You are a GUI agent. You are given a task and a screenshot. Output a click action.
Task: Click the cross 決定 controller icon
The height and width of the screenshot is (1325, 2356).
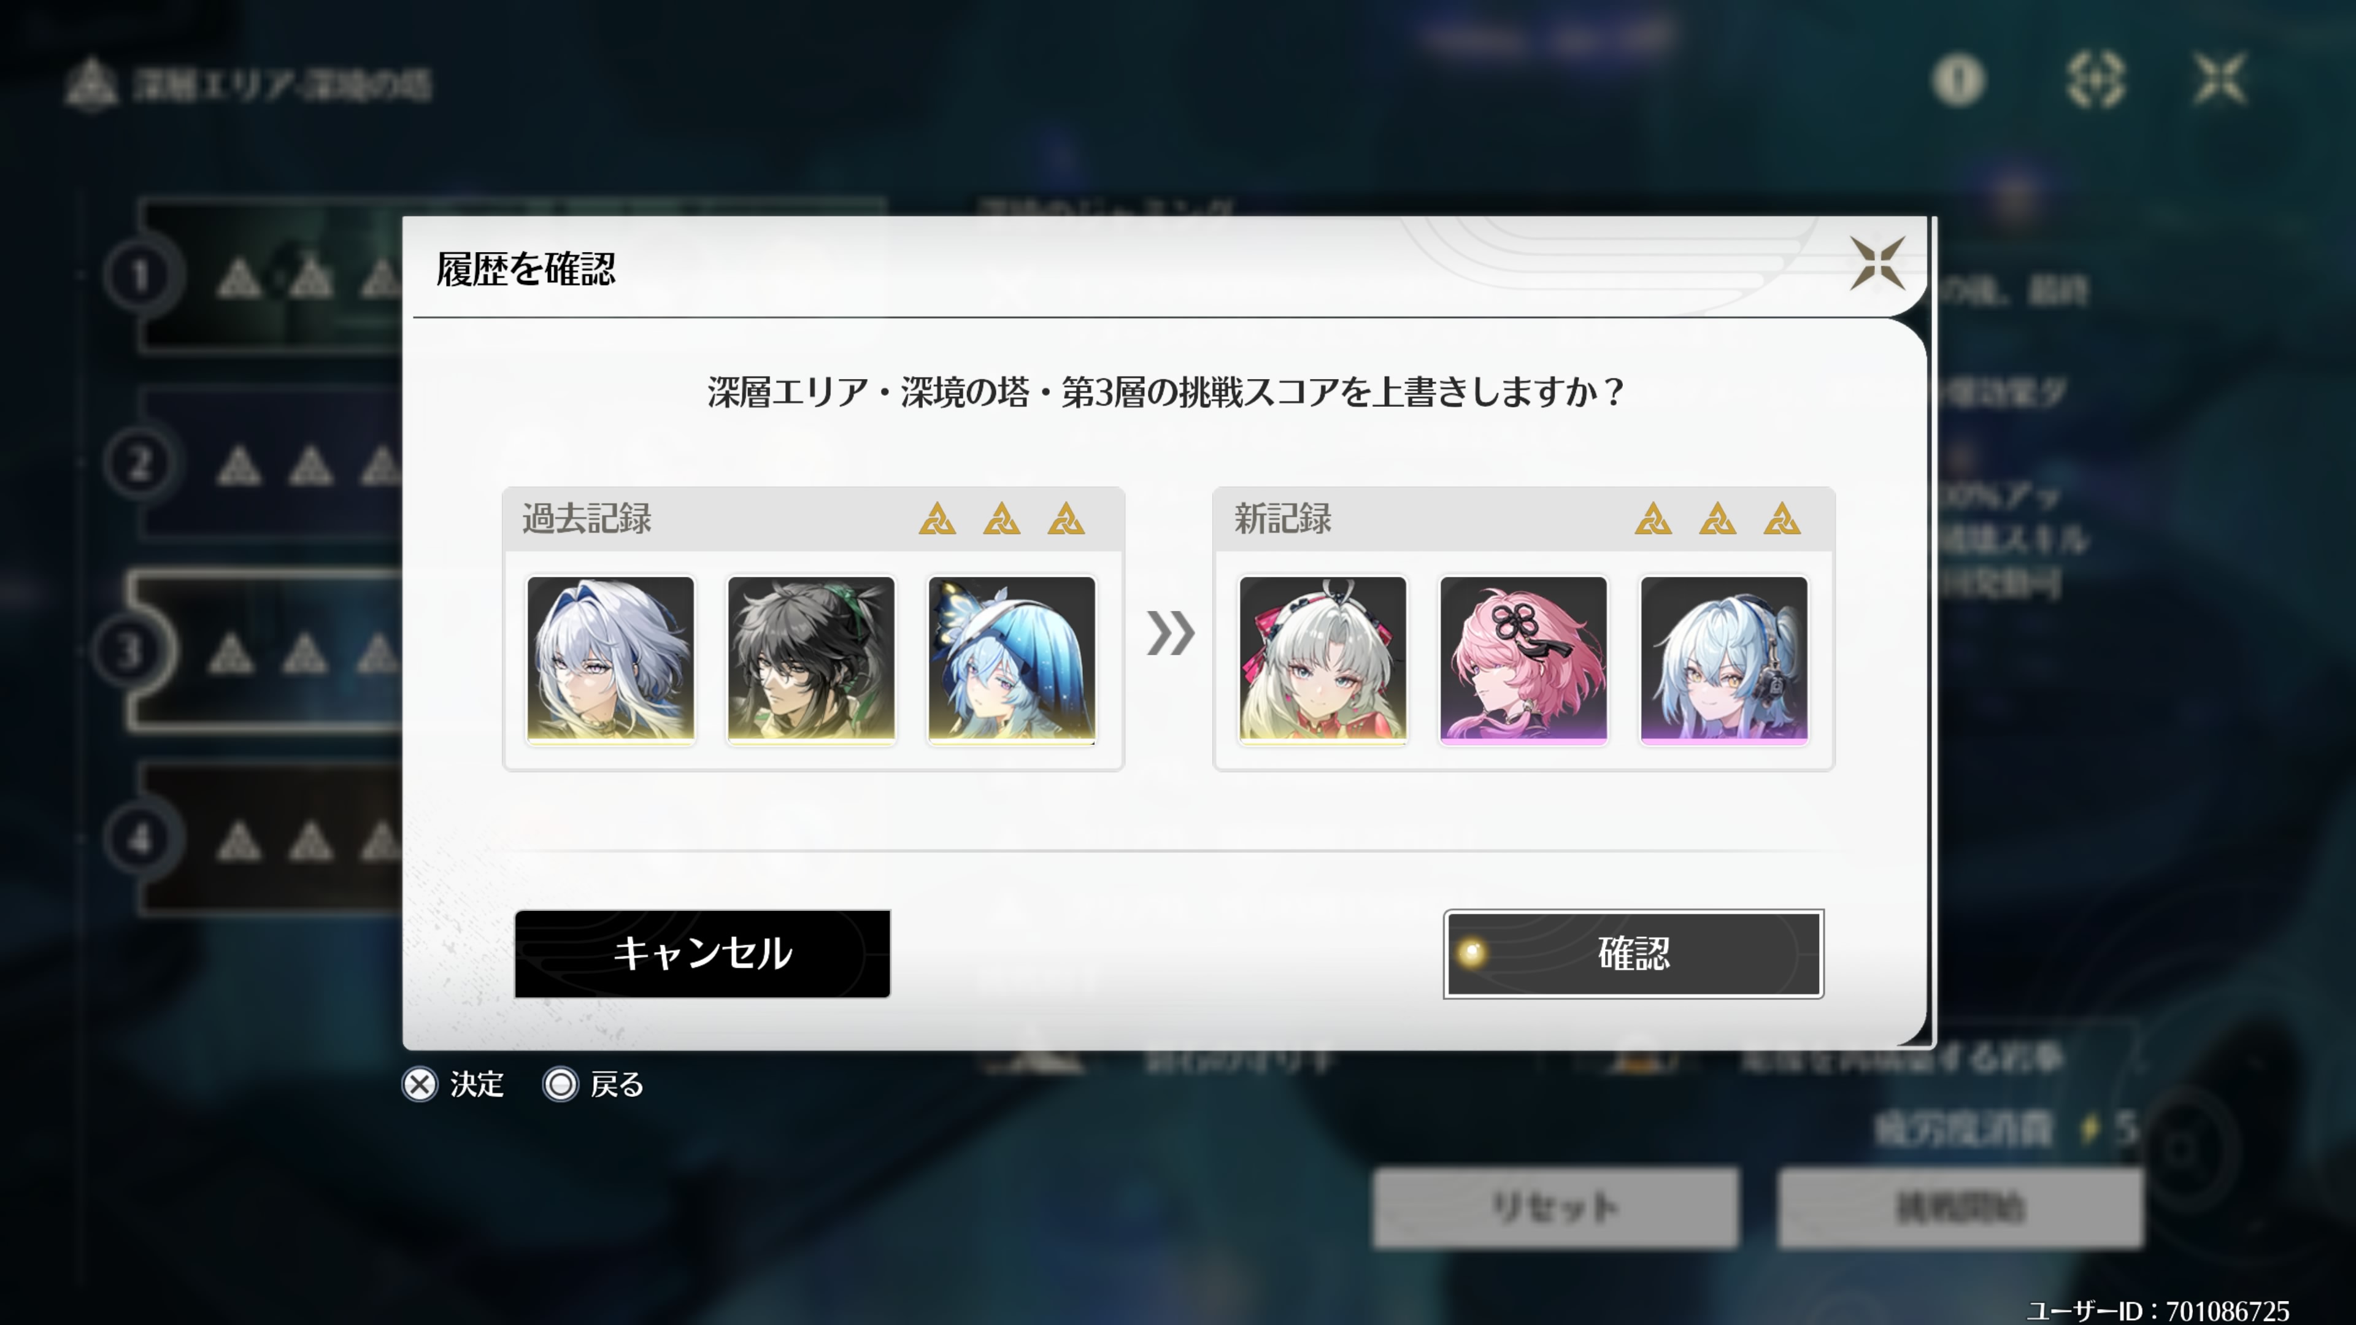(420, 1085)
